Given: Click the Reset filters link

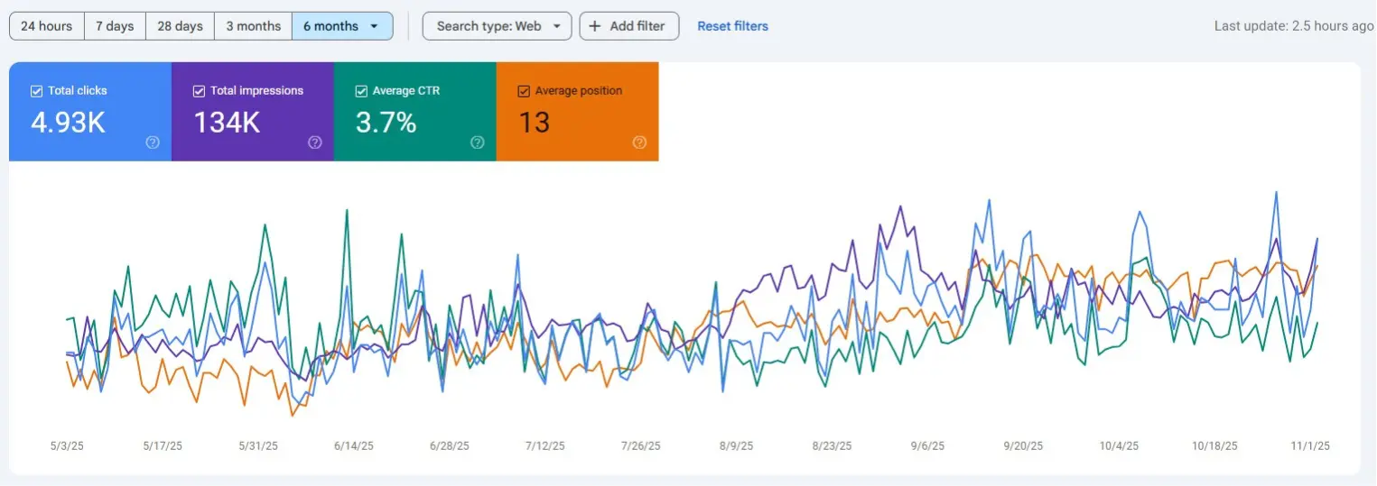Looking at the screenshot, I should [732, 26].
